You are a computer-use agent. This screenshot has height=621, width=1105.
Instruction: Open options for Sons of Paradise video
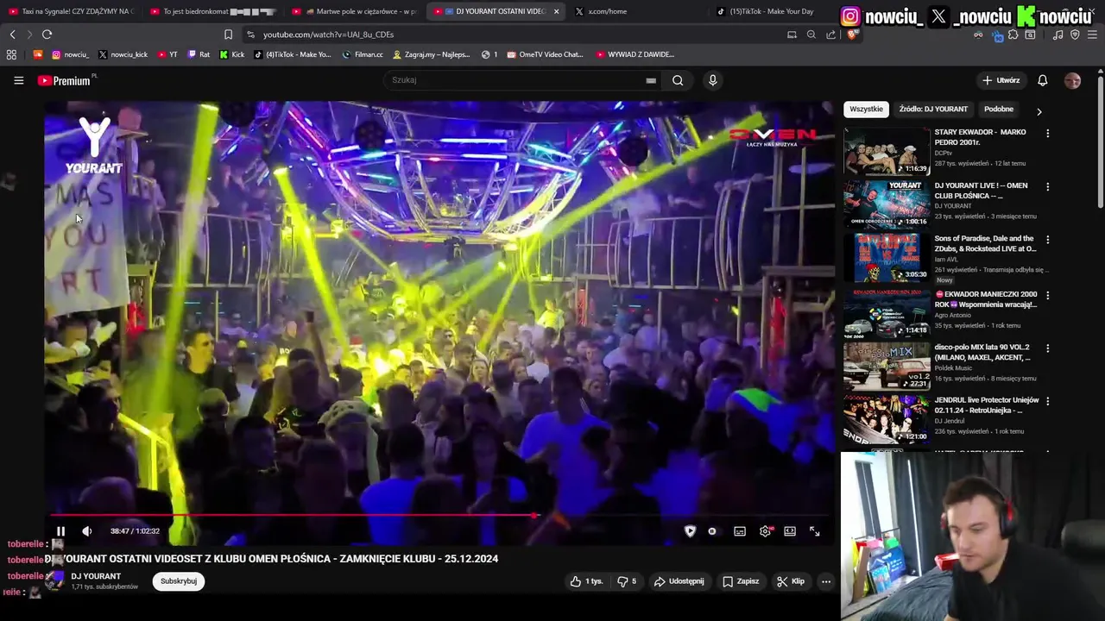pyautogui.click(x=1048, y=240)
